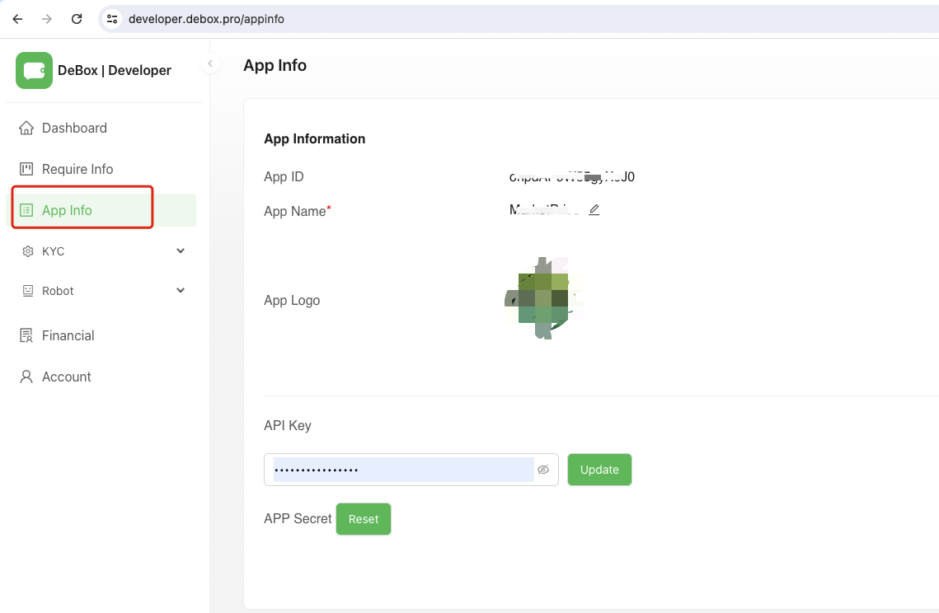Open the Dashboard menu item
Viewport: 939px width, 613px height.
tap(101, 128)
